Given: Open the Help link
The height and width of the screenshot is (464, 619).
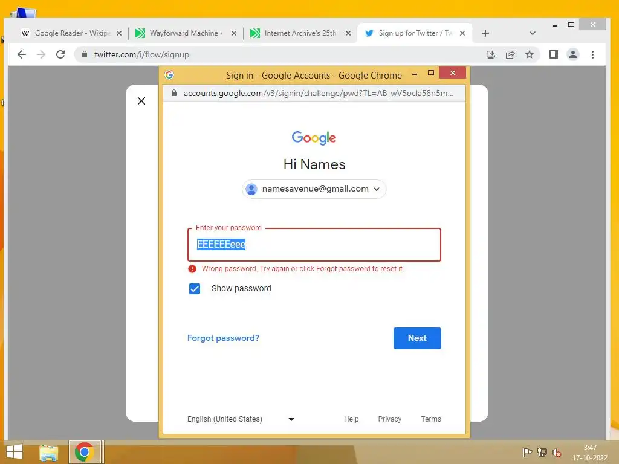Looking at the screenshot, I should [x=351, y=419].
